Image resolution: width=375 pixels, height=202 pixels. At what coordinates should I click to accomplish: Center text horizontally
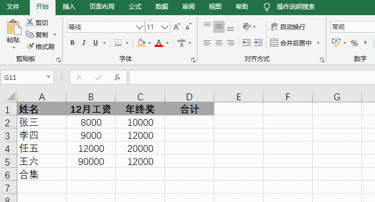pos(218,43)
